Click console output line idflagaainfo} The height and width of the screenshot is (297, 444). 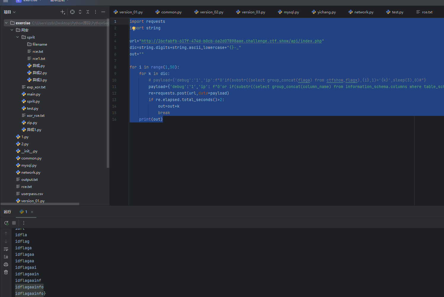tap(31, 293)
